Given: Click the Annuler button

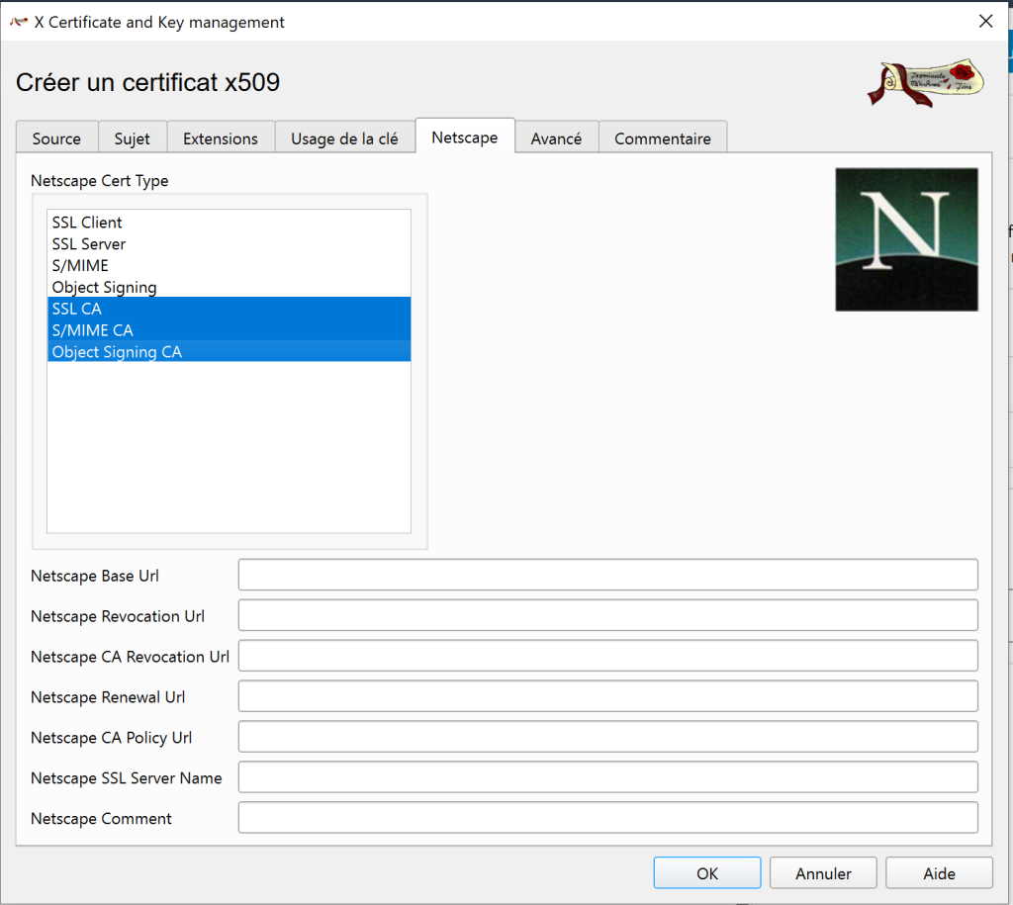Looking at the screenshot, I should (823, 873).
